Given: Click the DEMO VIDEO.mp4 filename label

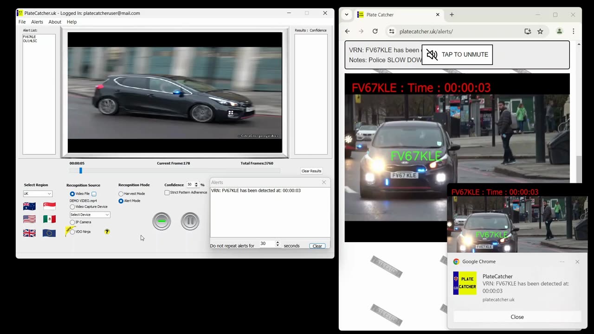Looking at the screenshot, I should click(x=83, y=201).
